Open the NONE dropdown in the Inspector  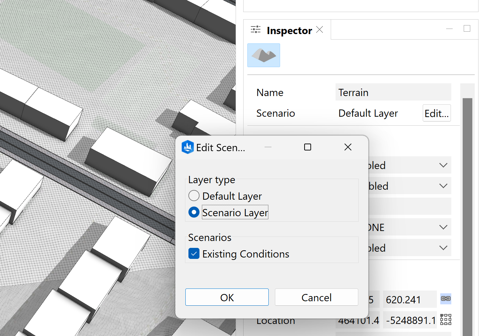point(443,227)
